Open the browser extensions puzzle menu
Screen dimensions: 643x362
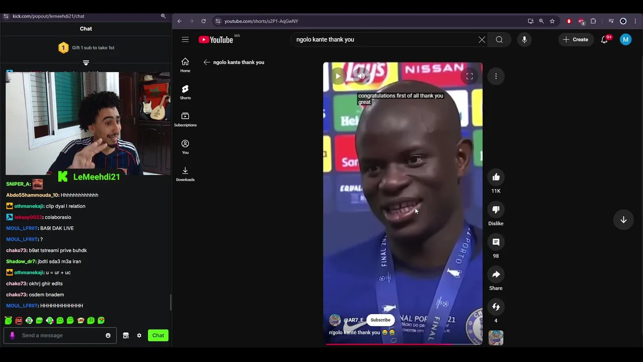(593, 21)
